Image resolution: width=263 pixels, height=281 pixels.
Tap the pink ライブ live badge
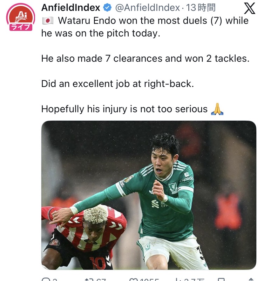(x=21, y=27)
